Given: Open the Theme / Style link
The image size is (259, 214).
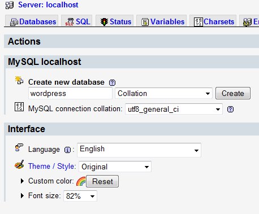Looking at the screenshot, I should coord(52,166).
